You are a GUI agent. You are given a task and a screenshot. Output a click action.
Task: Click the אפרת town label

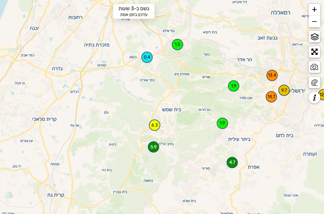point(253,167)
